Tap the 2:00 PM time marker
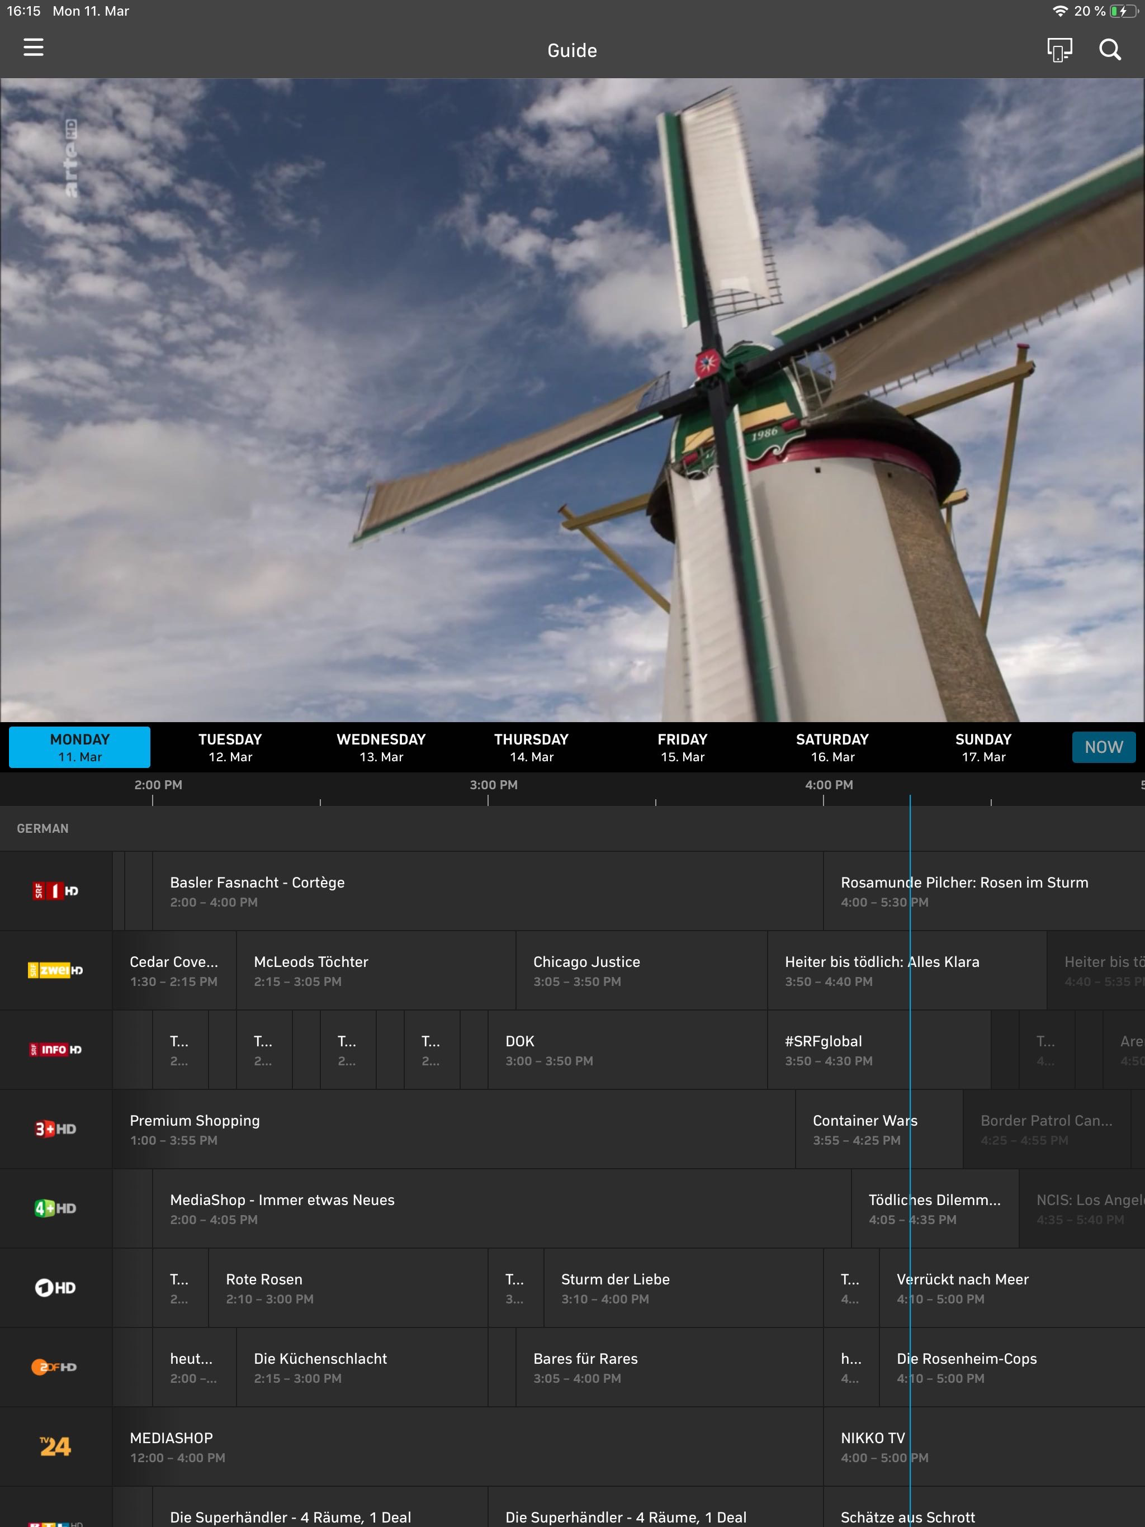 (x=158, y=785)
